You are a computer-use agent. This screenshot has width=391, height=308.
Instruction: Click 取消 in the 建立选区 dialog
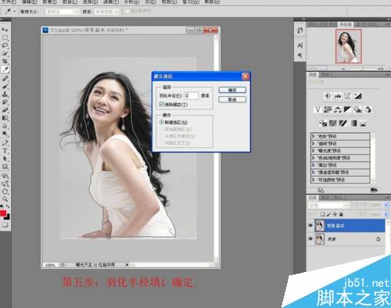[x=232, y=99]
